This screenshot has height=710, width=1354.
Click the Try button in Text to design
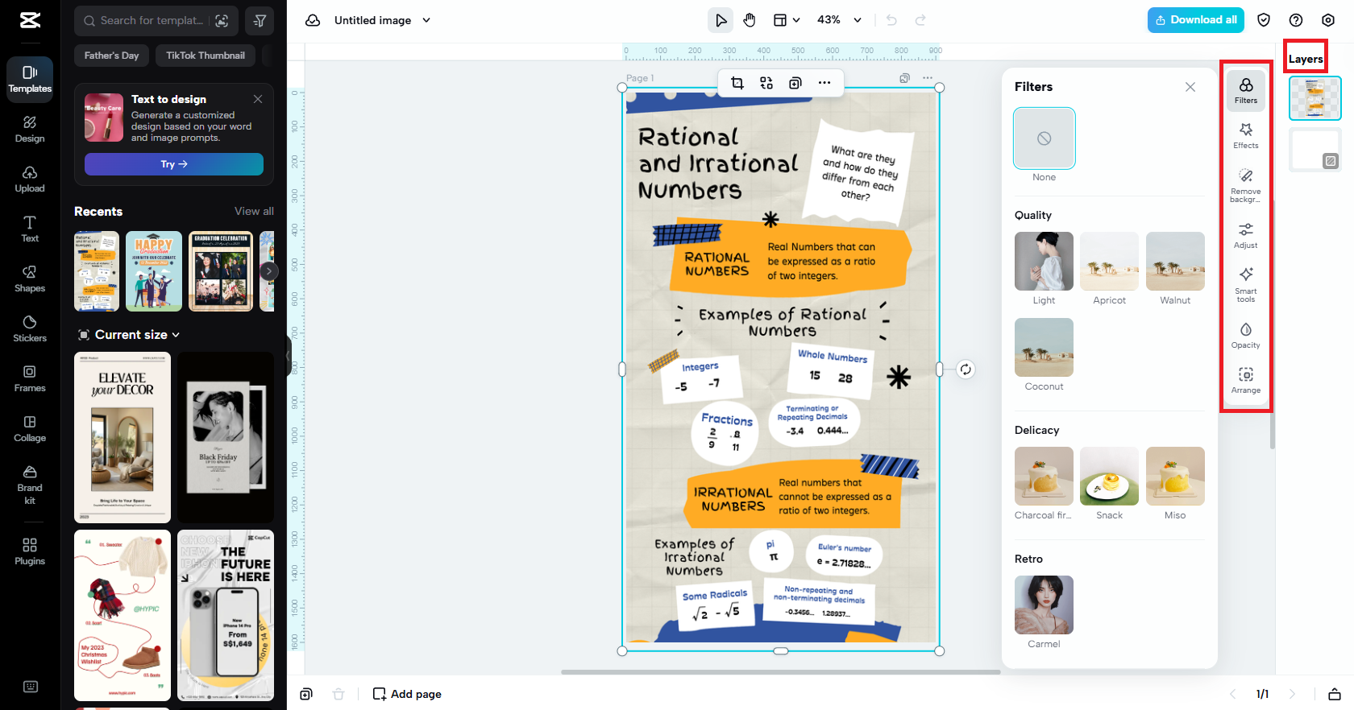pos(174,164)
